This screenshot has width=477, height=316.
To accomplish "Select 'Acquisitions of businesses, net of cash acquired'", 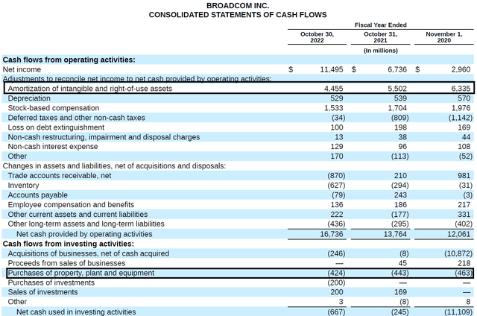I will [x=89, y=253].
